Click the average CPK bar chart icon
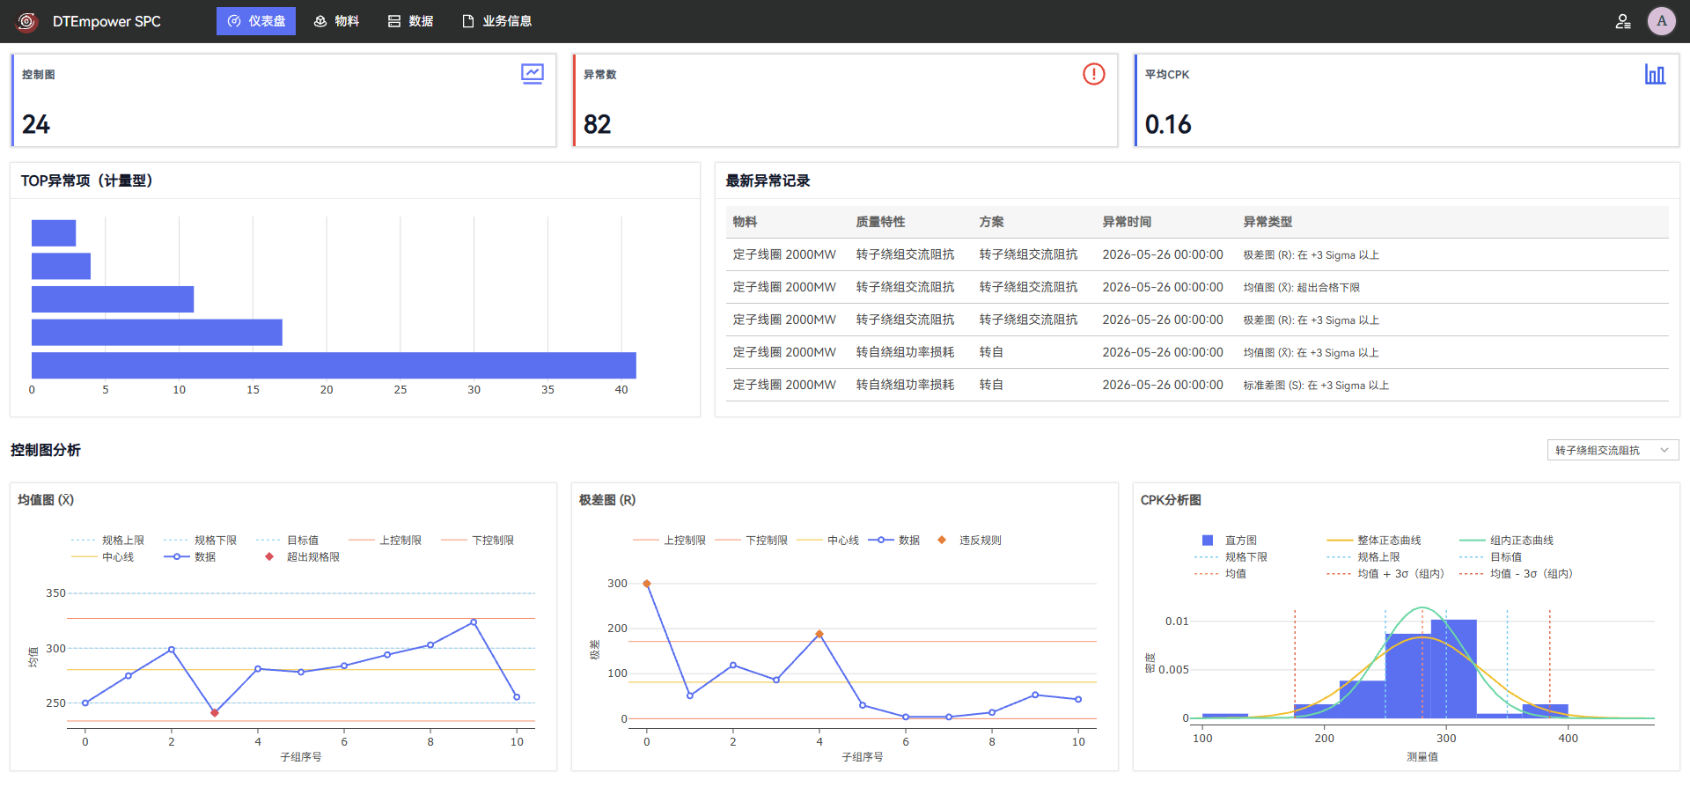The image size is (1690, 802). tap(1656, 74)
